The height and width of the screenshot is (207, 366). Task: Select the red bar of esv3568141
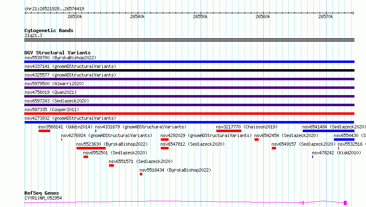tap(44, 131)
